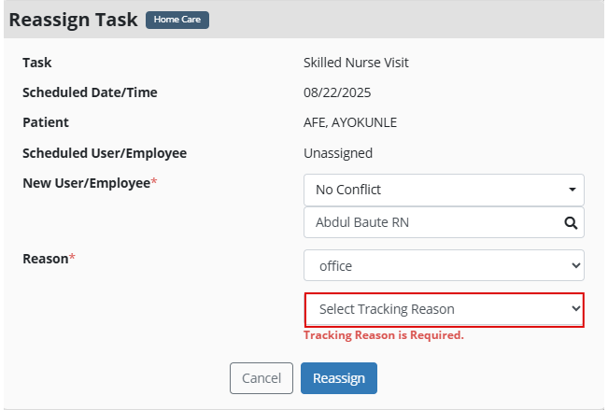Focus the Abdul Baute RN employee field
The height and width of the screenshot is (410, 608).
coord(430,223)
